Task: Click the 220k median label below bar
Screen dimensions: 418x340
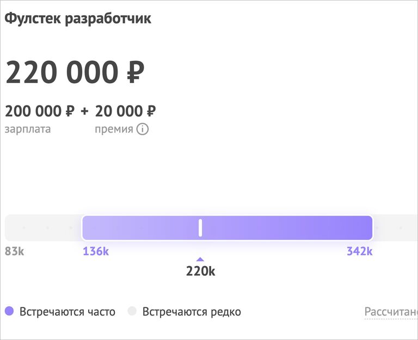Action: [x=200, y=272]
